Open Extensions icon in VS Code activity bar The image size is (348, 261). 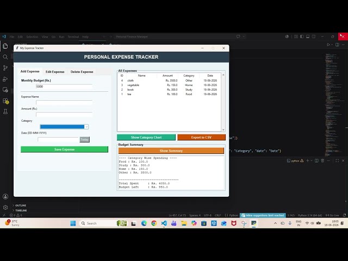tap(5, 101)
